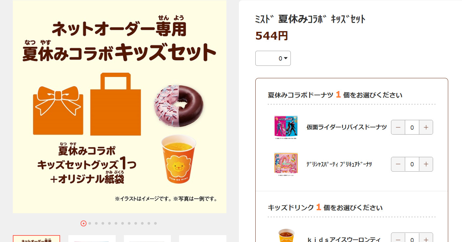Open the set quantity dropdown showing 0

273,58
